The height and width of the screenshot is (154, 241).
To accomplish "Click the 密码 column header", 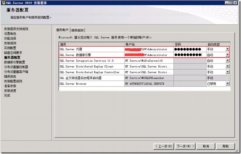I will coord(190,44).
